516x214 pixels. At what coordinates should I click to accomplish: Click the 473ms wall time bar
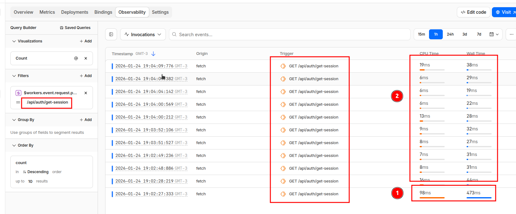tap(479, 198)
